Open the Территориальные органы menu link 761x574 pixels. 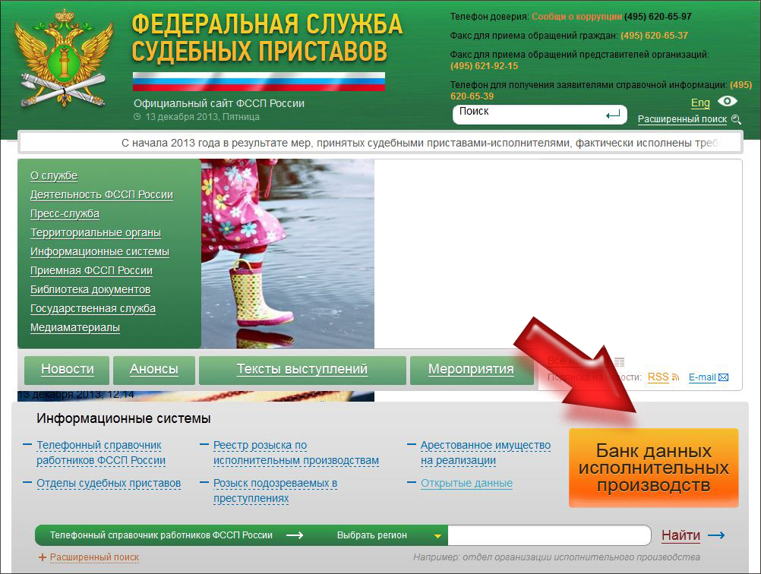96,233
